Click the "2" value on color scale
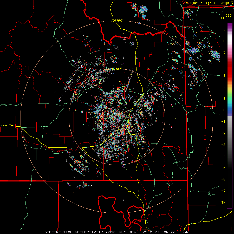The height and width of the screenshot is (234, 234). coord(224,87)
